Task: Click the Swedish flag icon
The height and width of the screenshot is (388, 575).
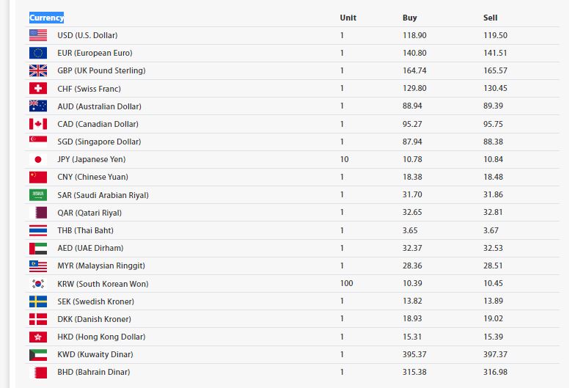Action: (38, 301)
